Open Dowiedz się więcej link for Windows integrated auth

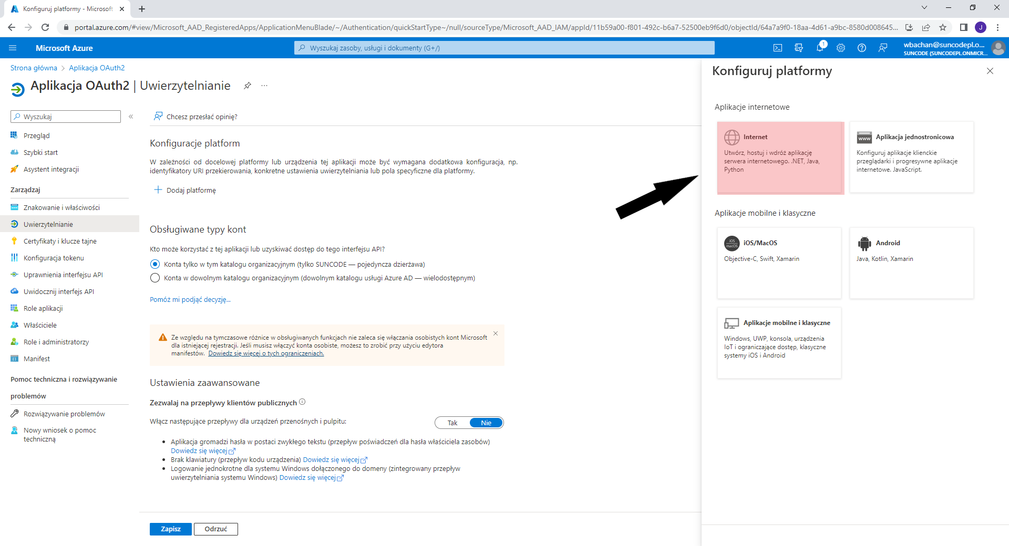click(x=312, y=477)
